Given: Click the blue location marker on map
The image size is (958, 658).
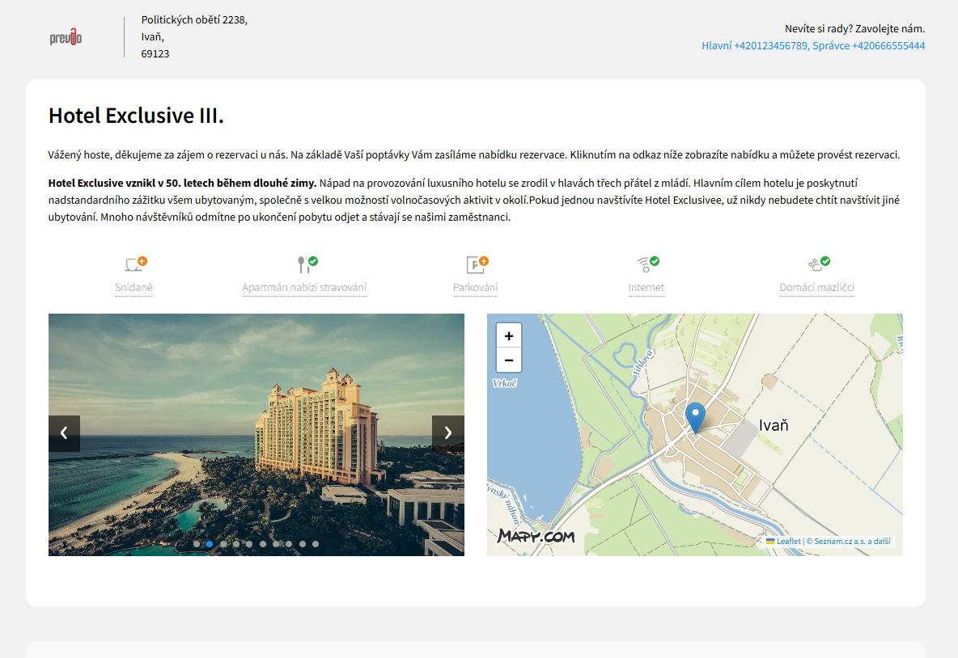Looking at the screenshot, I should [x=695, y=417].
